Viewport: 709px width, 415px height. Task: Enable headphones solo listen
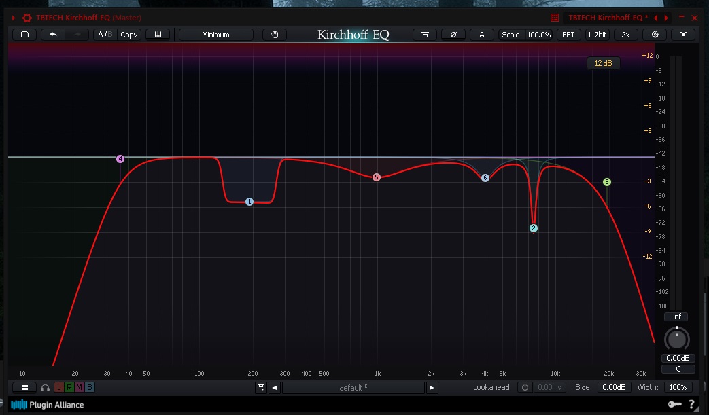pyautogui.click(x=45, y=387)
